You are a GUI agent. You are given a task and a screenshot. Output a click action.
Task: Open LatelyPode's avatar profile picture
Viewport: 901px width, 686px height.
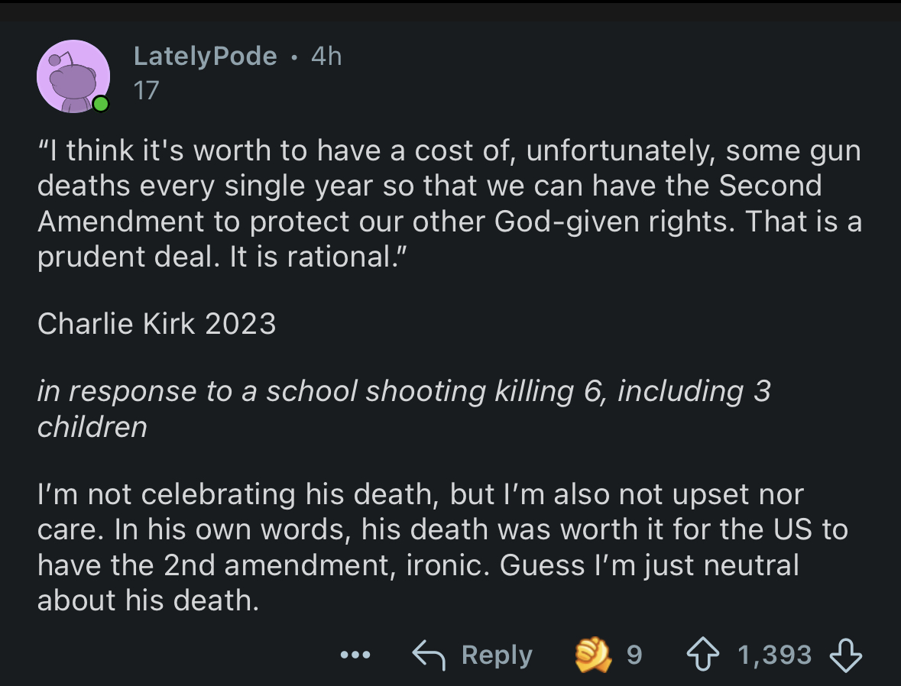pyautogui.click(x=72, y=76)
